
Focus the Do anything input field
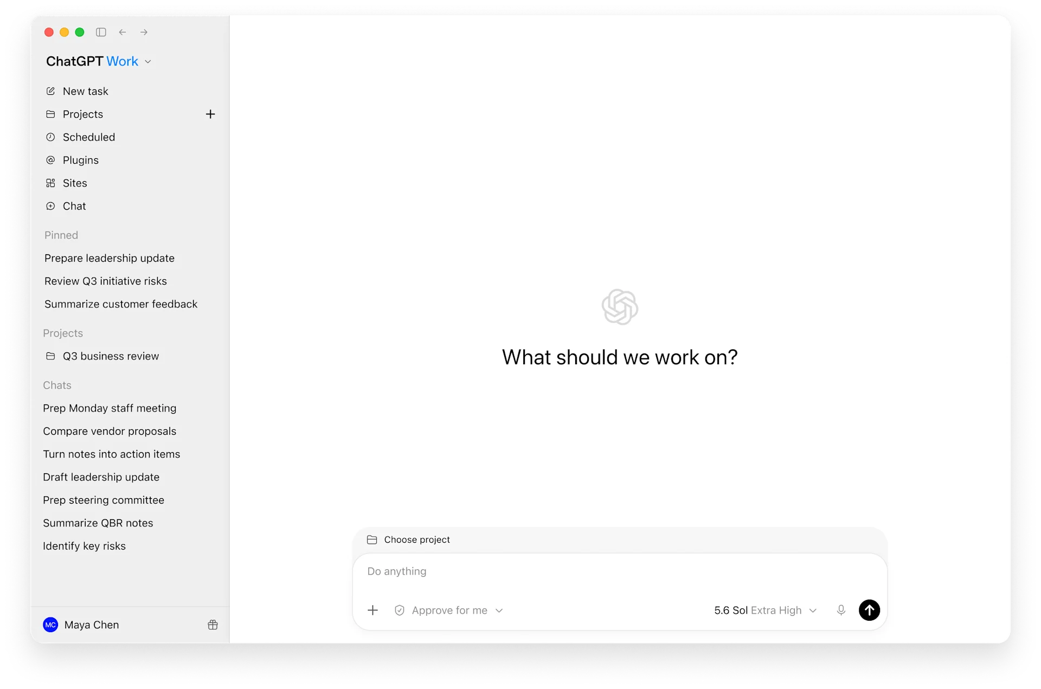pyautogui.click(x=619, y=571)
